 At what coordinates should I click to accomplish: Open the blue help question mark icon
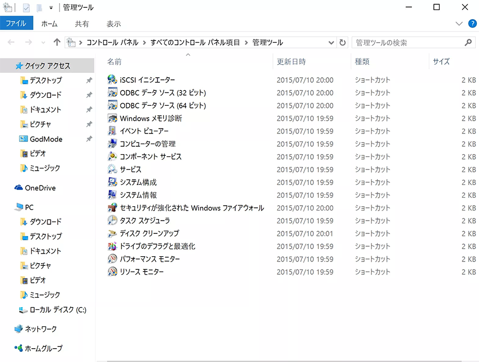(x=472, y=23)
